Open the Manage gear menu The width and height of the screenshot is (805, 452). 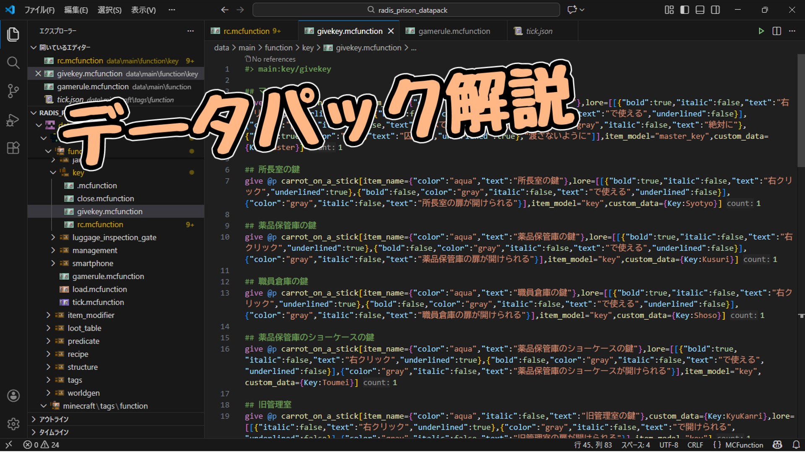pyautogui.click(x=13, y=424)
